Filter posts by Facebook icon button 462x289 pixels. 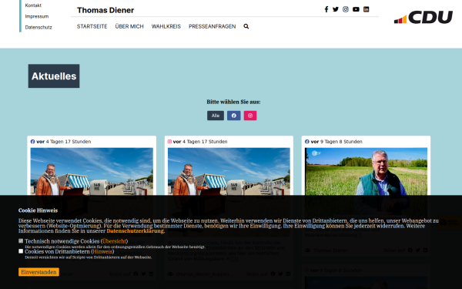233,116
